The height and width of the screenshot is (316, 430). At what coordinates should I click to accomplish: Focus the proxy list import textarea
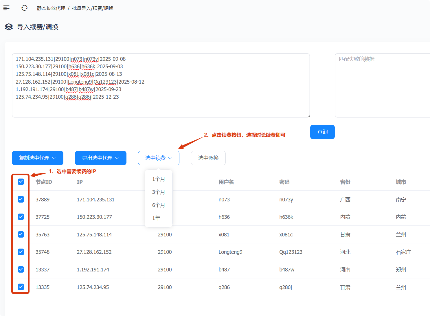pyautogui.click(x=161, y=85)
